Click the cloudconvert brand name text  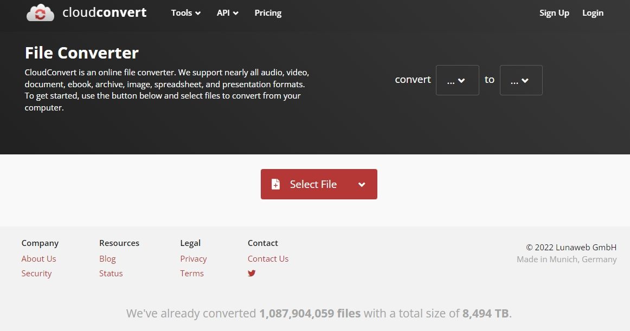point(105,12)
